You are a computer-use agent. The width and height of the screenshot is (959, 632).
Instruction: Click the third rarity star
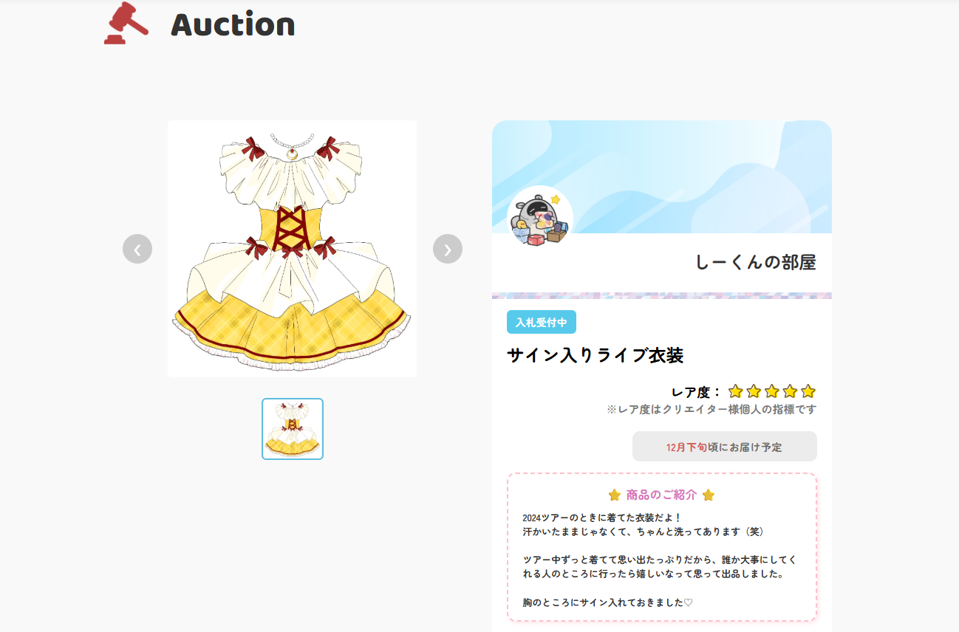[x=772, y=391]
